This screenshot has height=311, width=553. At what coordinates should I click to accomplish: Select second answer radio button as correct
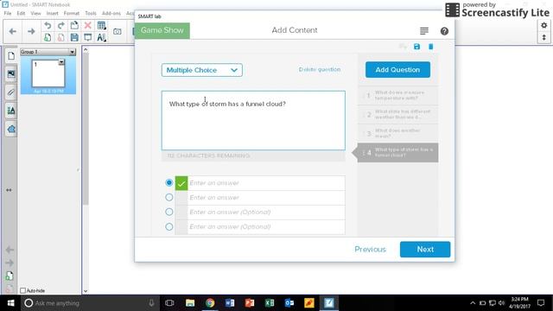click(169, 197)
